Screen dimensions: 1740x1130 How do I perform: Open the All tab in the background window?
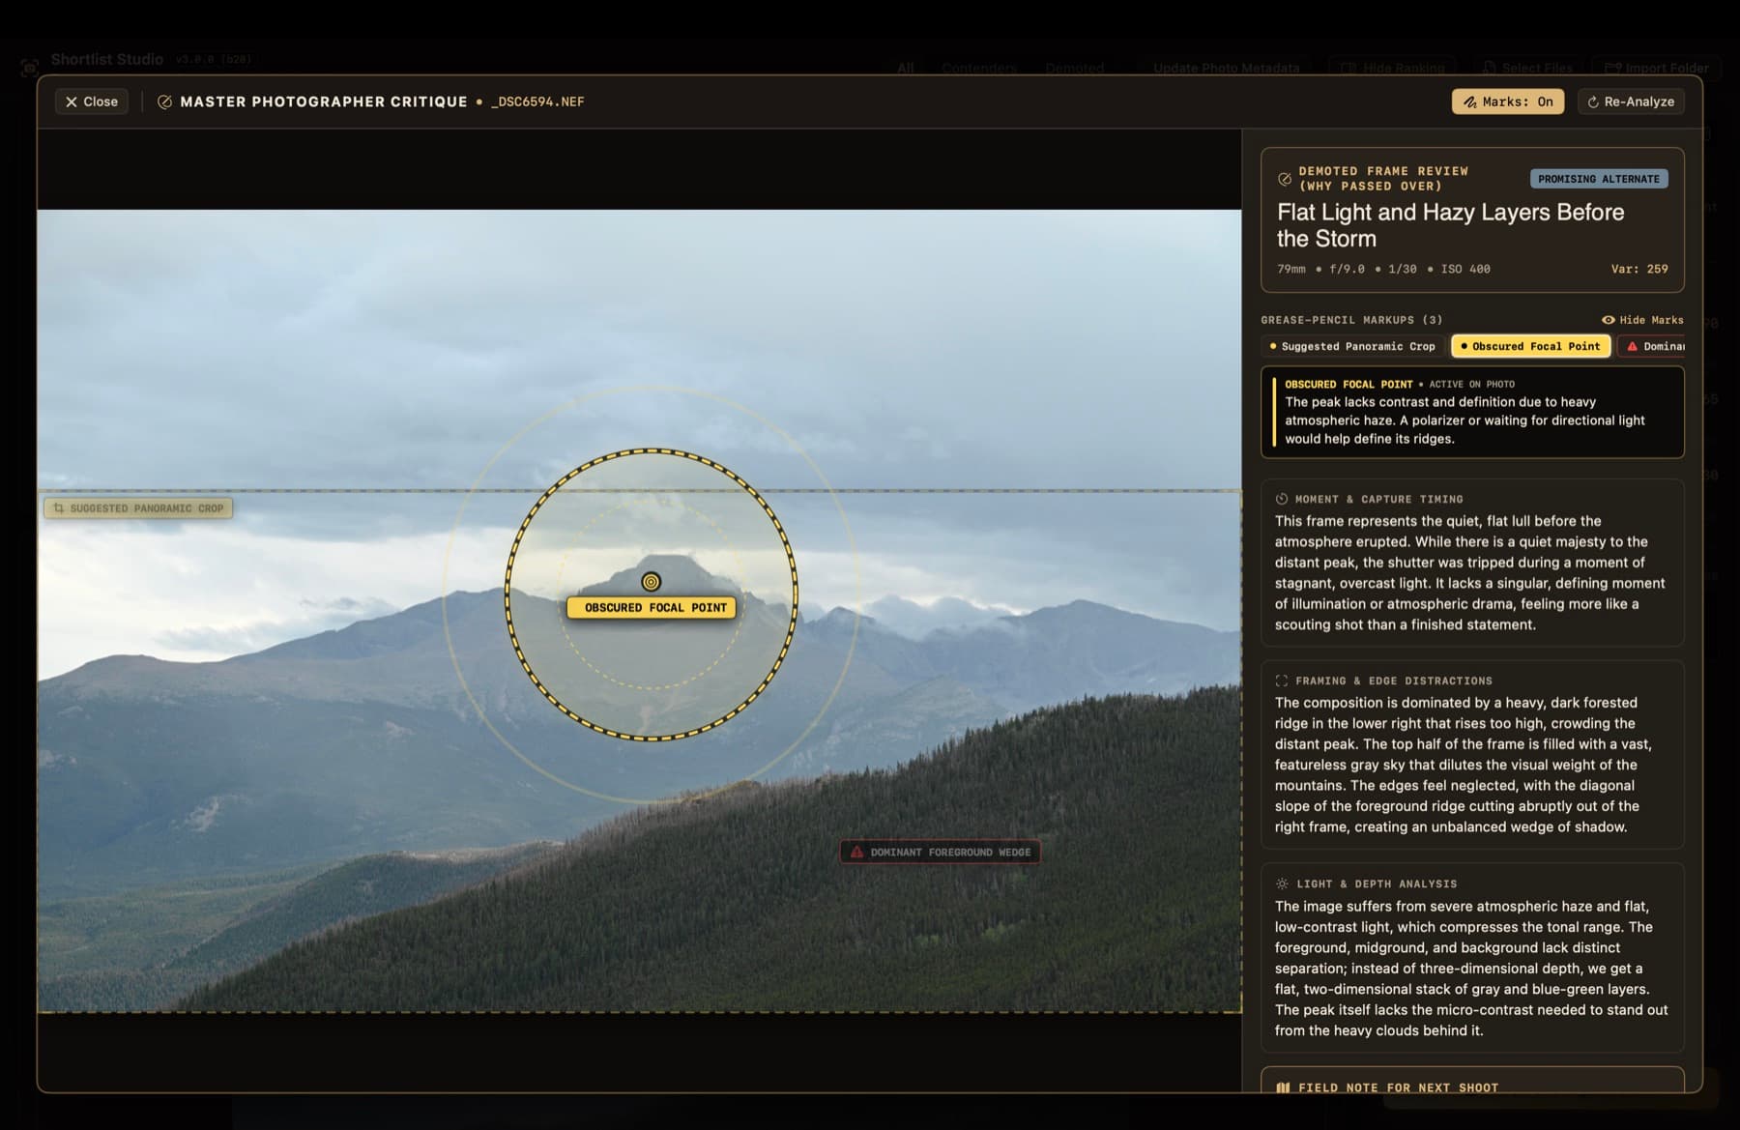pos(905,68)
